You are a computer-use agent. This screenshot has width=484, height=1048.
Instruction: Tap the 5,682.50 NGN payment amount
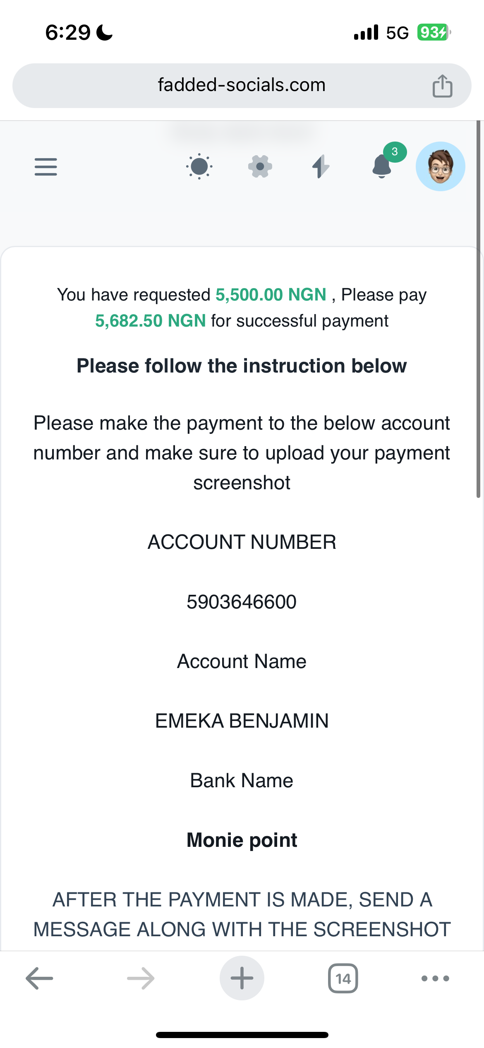(x=151, y=321)
